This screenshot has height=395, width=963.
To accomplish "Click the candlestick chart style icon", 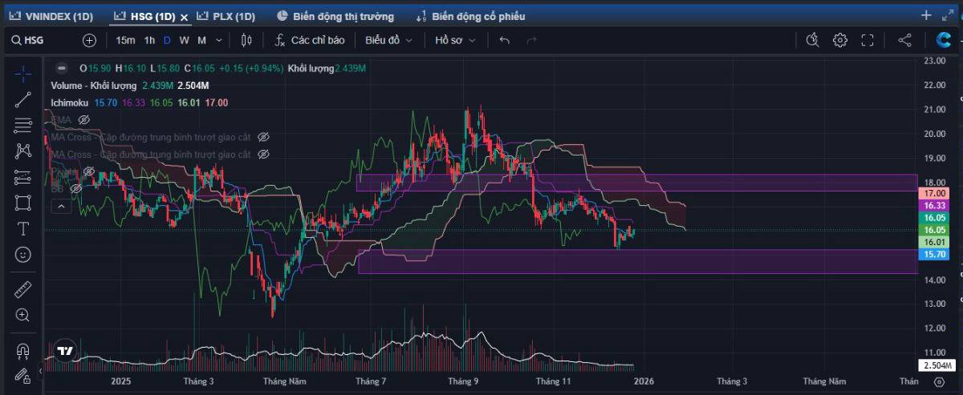I will point(246,40).
